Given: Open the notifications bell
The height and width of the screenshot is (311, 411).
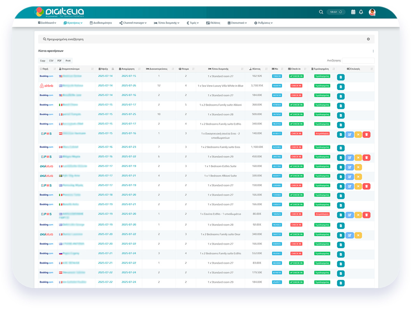Looking at the screenshot, I should pos(361,12).
